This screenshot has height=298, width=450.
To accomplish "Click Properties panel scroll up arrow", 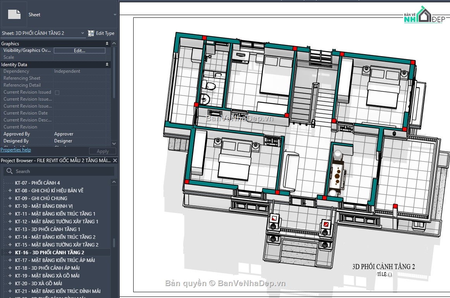I will 114,43.
